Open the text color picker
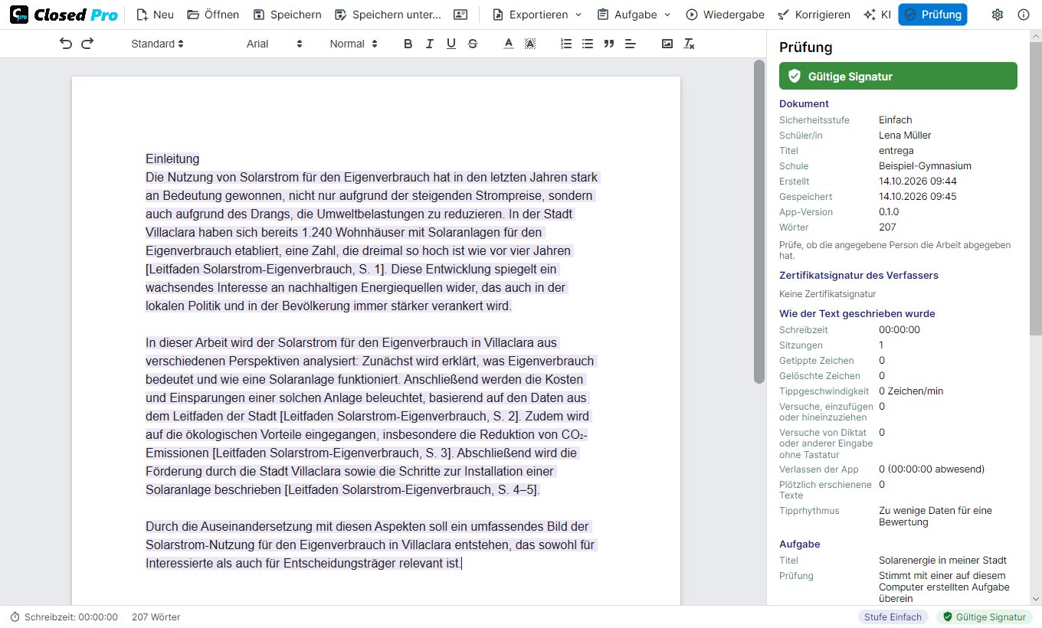 point(508,44)
